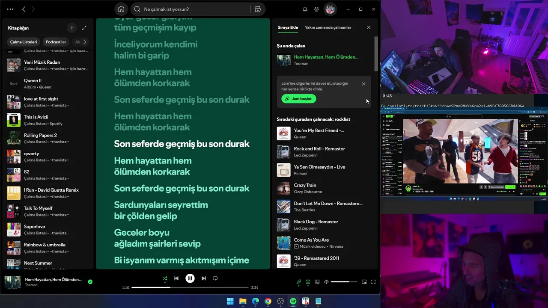Open Connect to a device icon
This screenshot has width=548, height=308.
pyautogui.click(x=317, y=282)
